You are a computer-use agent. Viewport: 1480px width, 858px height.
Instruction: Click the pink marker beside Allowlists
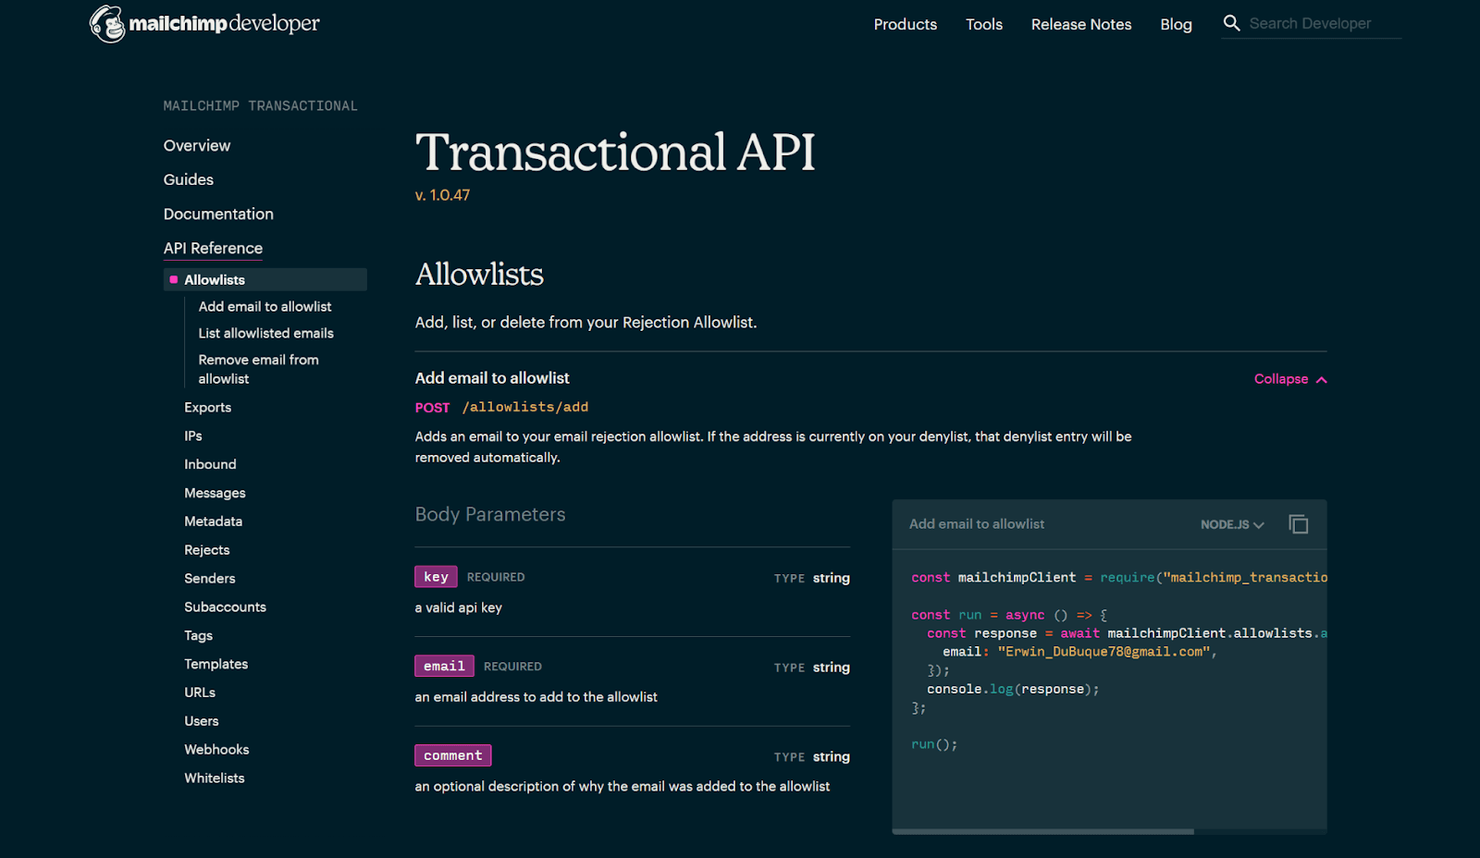pos(176,279)
